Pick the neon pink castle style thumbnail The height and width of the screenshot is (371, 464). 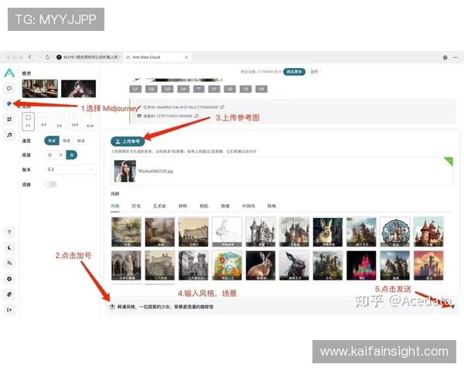[x=361, y=265]
